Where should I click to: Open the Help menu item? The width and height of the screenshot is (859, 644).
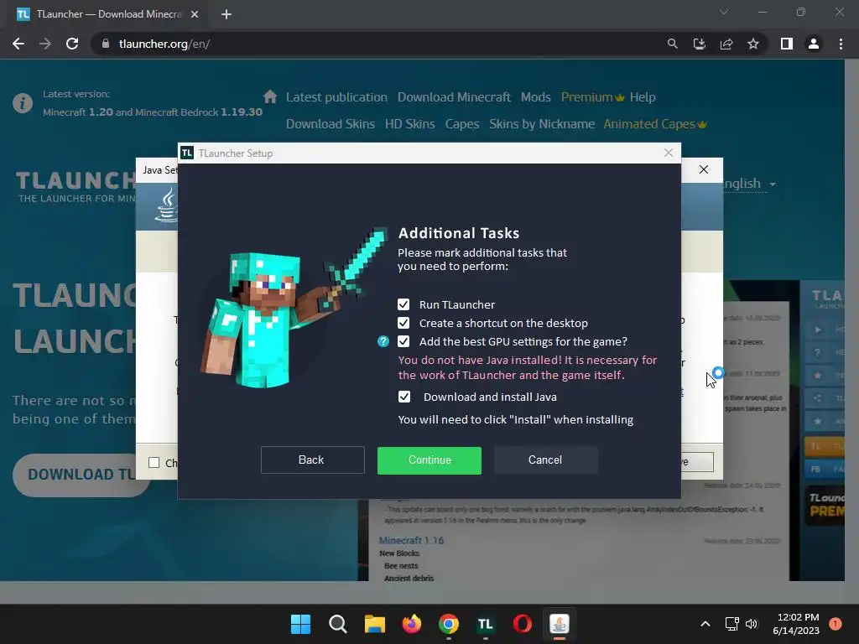(x=643, y=97)
